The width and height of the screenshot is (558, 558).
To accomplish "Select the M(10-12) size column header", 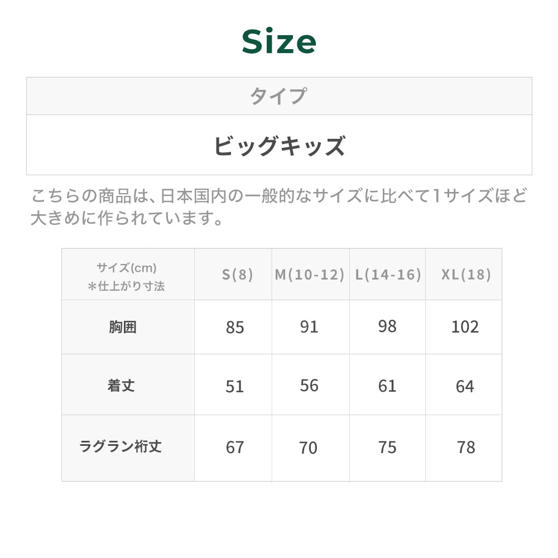I will (310, 275).
